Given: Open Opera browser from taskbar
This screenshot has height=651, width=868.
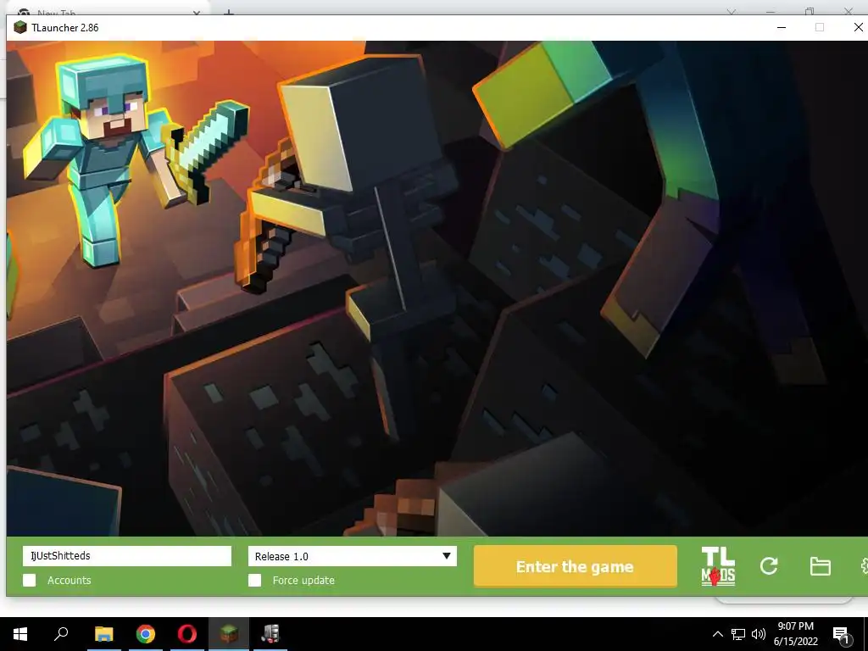Looking at the screenshot, I should tap(187, 634).
